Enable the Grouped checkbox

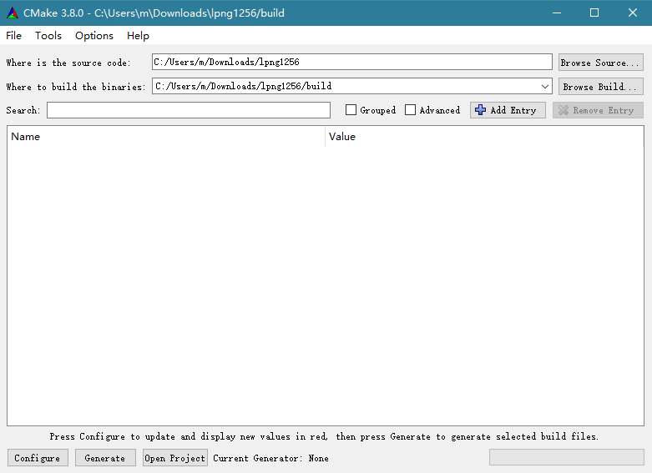click(351, 110)
